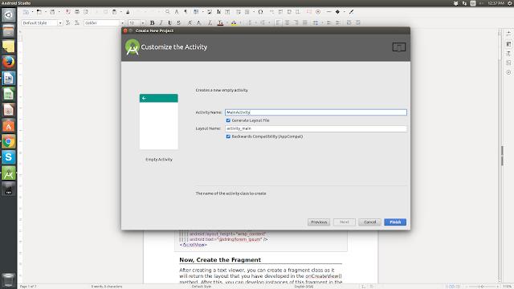
Task: Open the Default Style paragraph dropdown
Action: pos(60,23)
